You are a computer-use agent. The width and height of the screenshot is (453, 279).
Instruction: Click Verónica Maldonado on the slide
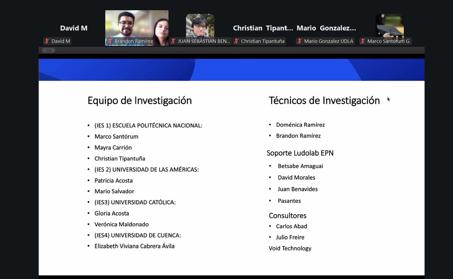click(x=122, y=224)
